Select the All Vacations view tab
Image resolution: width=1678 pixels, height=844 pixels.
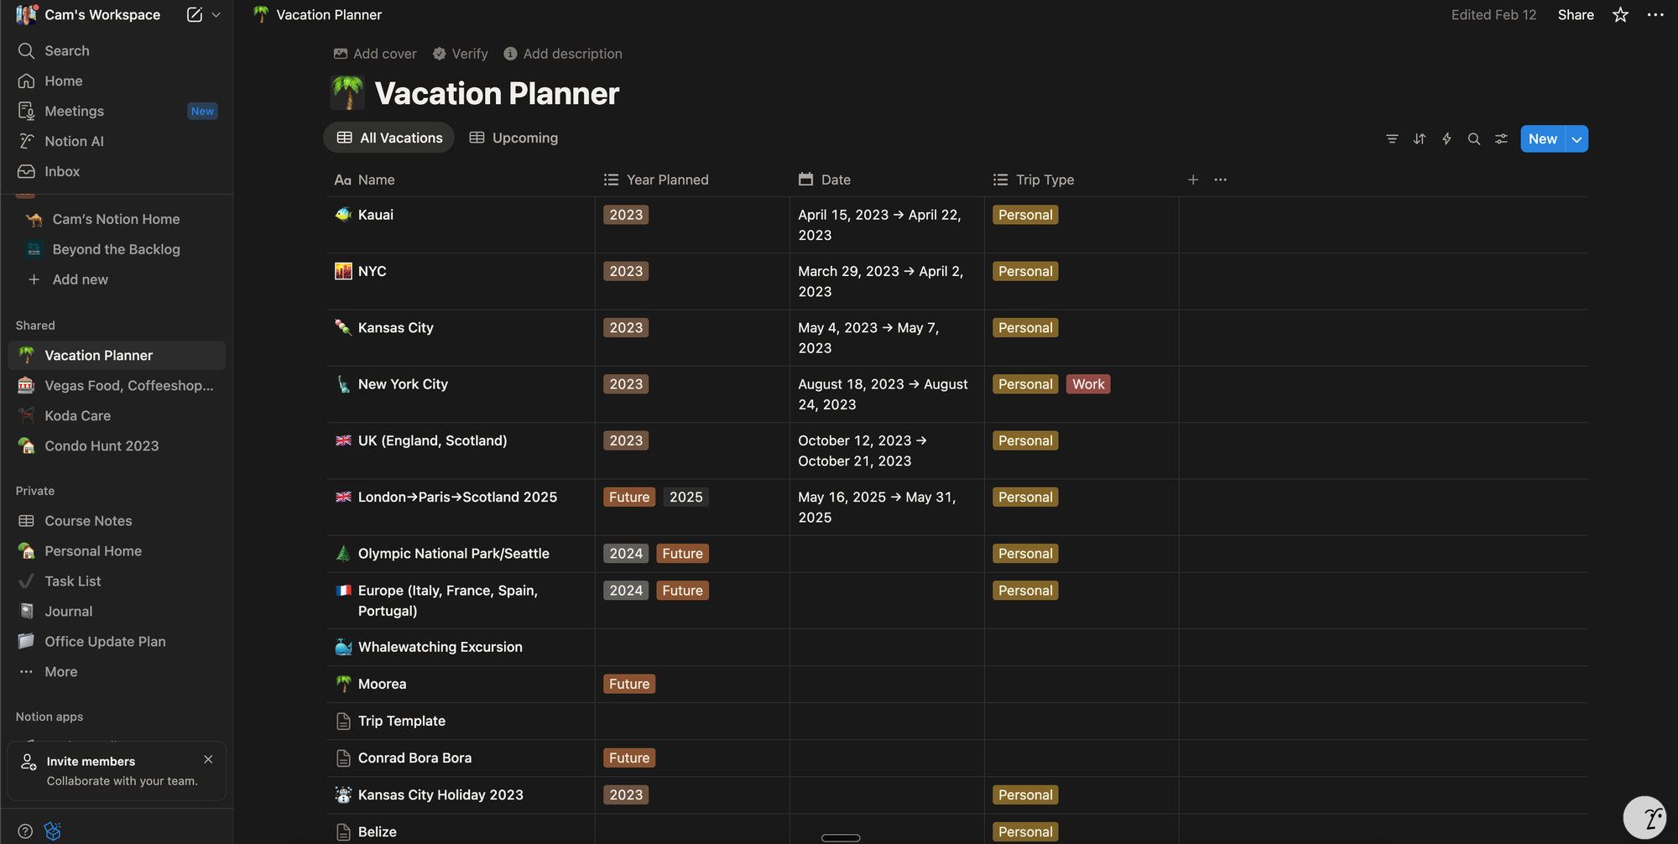tap(389, 138)
